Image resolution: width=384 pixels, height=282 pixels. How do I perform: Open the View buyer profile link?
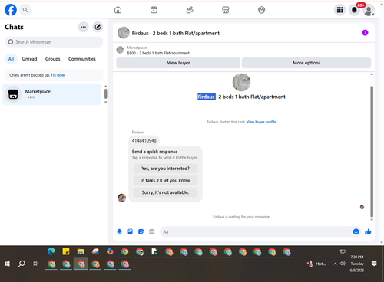click(261, 122)
